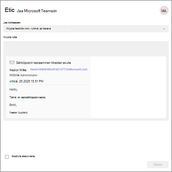This screenshot has height=172, width=172.
Task: Tick the Sisällytä attachments checkbox
Action: [x=7, y=157]
